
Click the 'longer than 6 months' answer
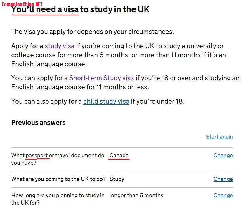[136, 196]
